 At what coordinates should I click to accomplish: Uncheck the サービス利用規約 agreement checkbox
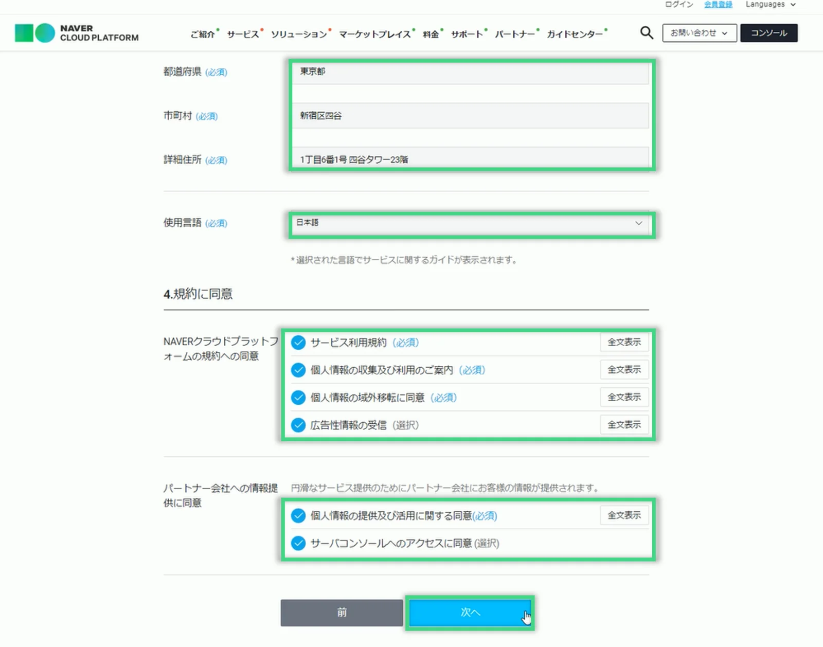tap(298, 343)
